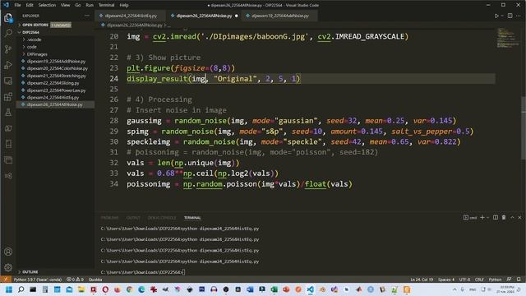Expand OPEN EDITORS section
This screenshot has height=296, width=526.
coord(35,25)
